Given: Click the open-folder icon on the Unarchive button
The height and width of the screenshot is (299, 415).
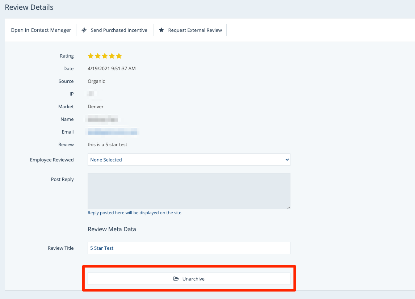Looking at the screenshot, I should pos(176,279).
